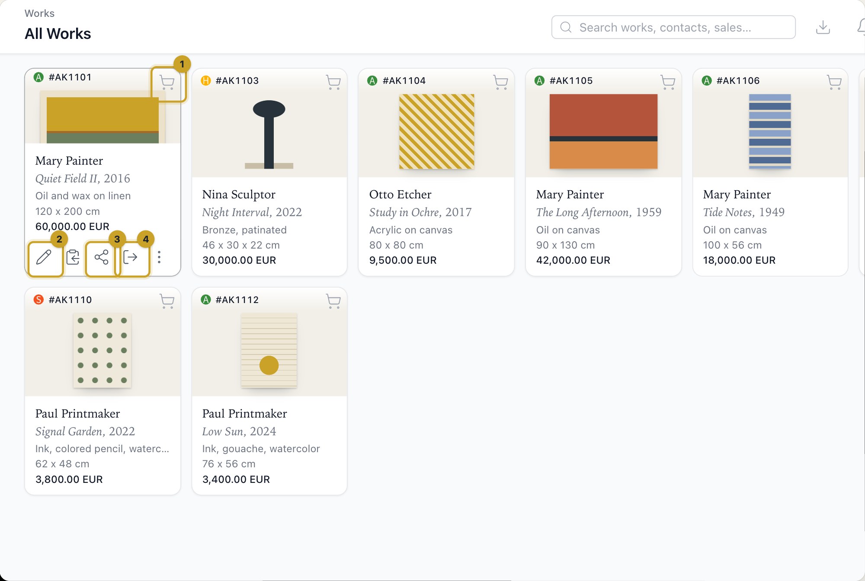Click artist name Otto Etcher

400,195
